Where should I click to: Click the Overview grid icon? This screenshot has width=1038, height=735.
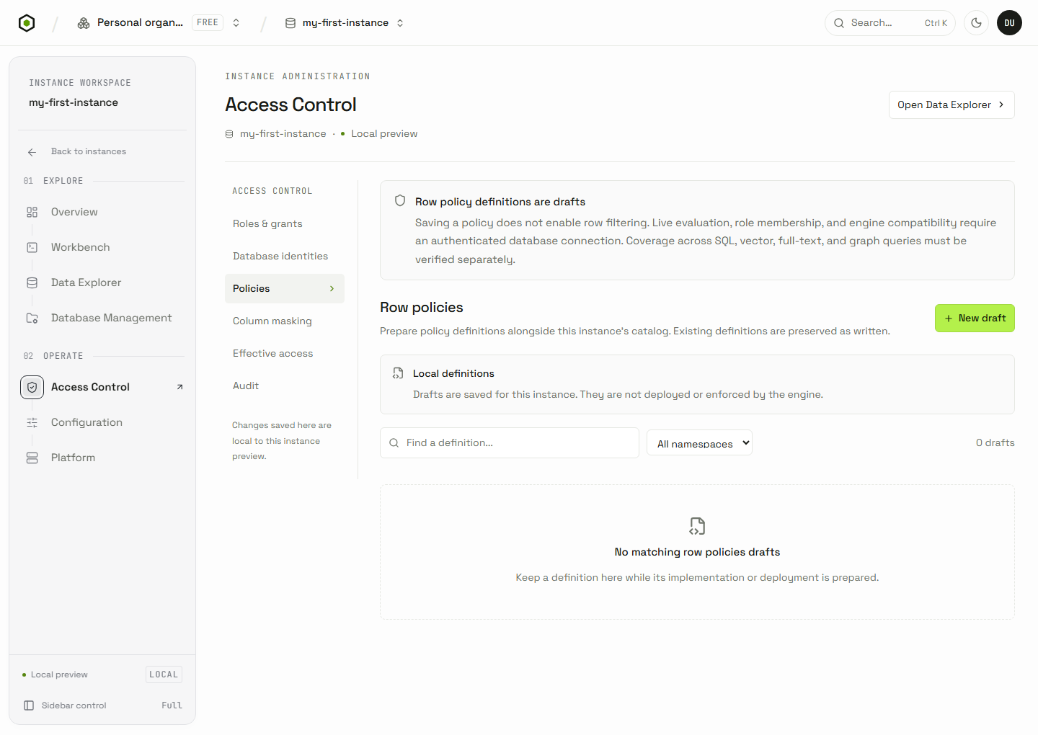(x=32, y=212)
